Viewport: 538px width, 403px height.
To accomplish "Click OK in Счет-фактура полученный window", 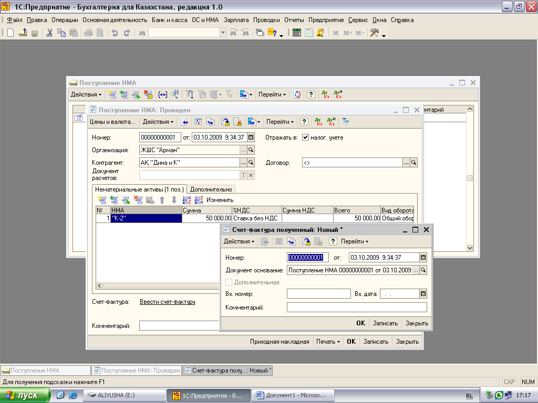I will tap(360, 323).
